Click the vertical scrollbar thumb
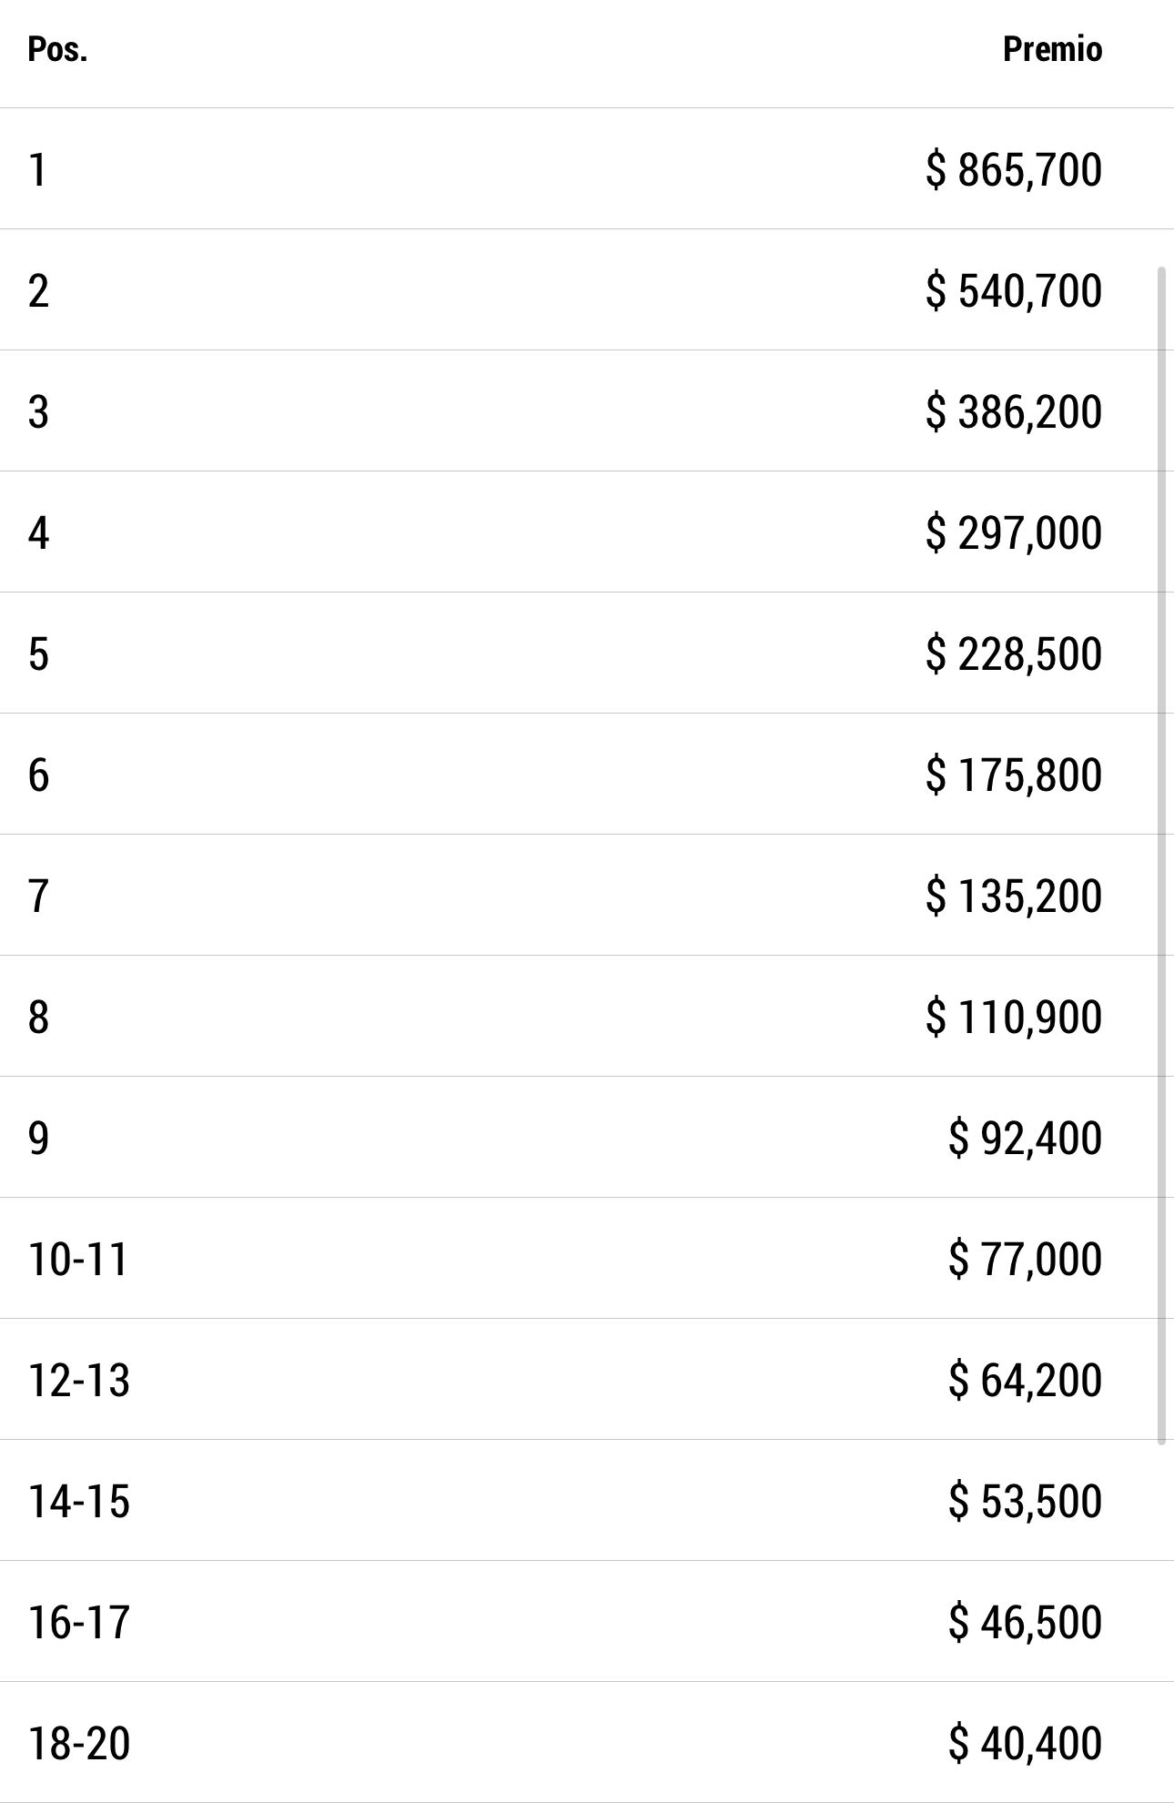Viewport: 1174px width, 1803px height. [x=1161, y=856]
